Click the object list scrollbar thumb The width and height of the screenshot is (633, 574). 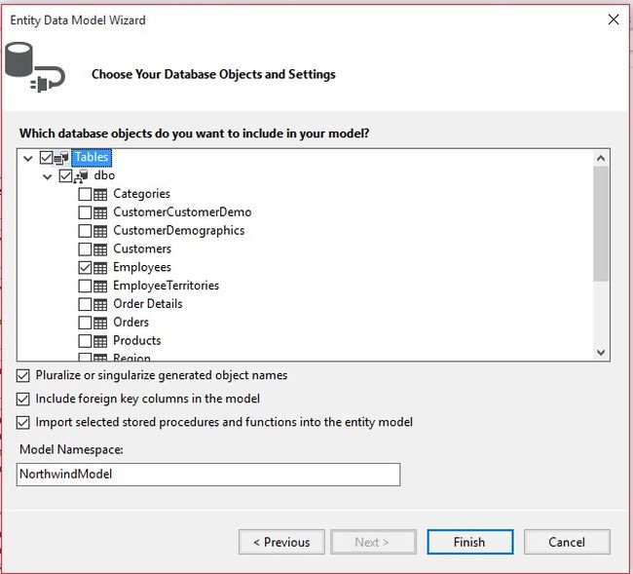pyautogui.click(x=601, y=224)
